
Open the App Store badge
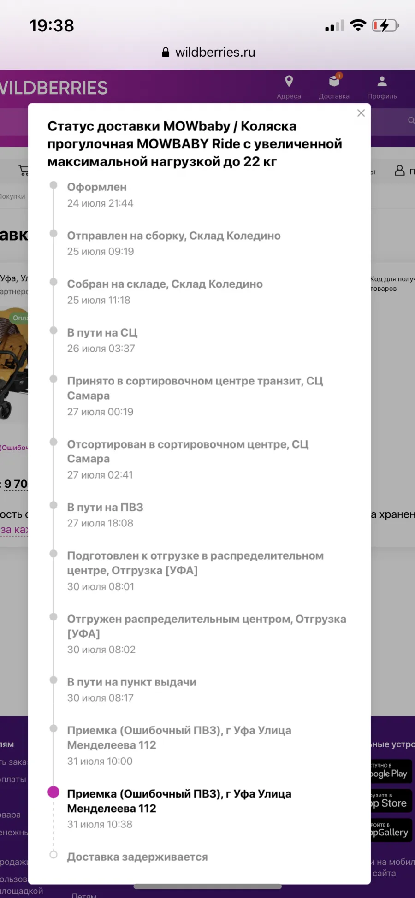point(391,800)
